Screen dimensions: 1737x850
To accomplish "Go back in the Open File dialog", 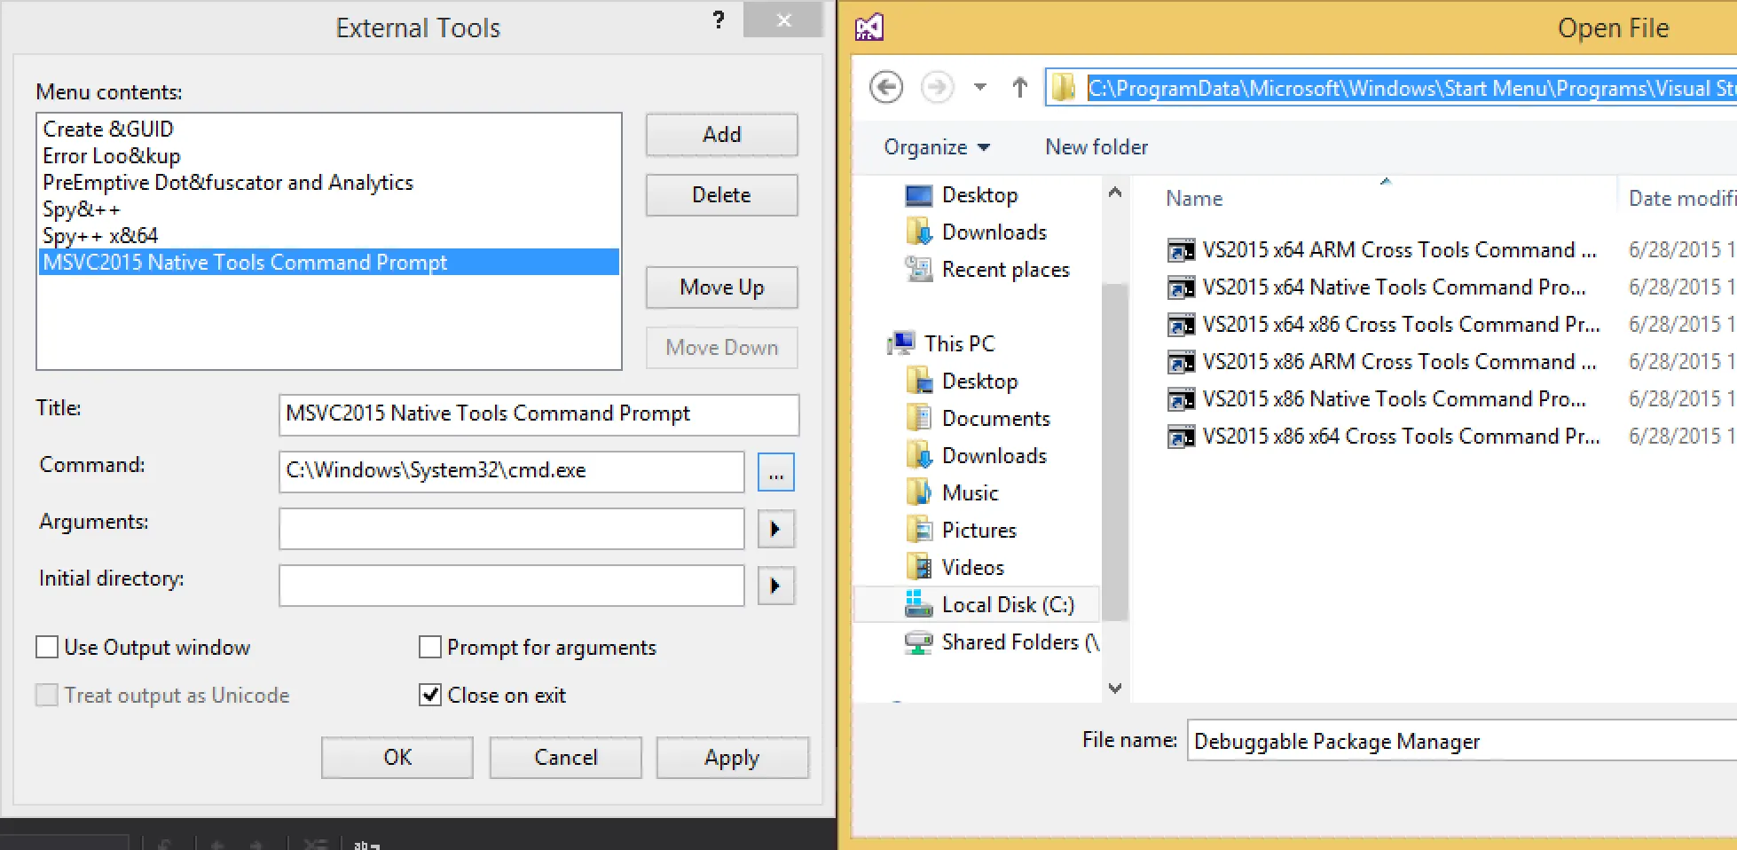I will pyautogui.click(x=886, y=87).
